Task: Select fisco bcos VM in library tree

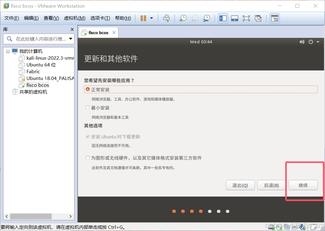Action: tap(34, 85)
